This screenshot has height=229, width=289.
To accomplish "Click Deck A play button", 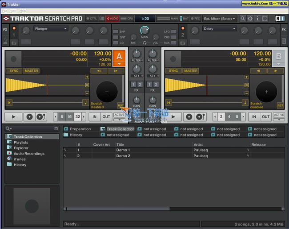I will point(13,116).
